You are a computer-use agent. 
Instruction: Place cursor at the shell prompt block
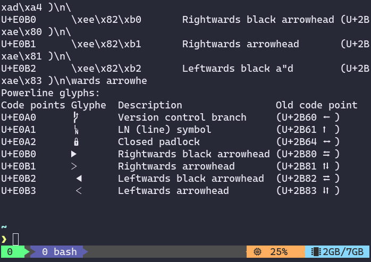[16, 240]
